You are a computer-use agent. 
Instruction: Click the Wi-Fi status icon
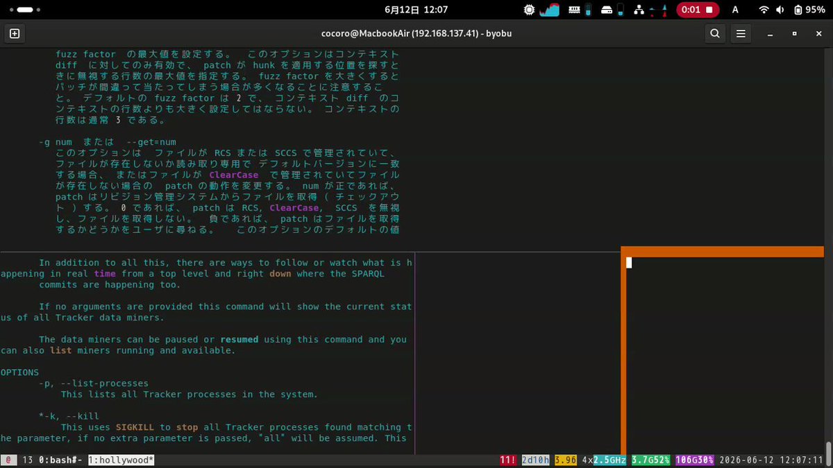point(764,10)
